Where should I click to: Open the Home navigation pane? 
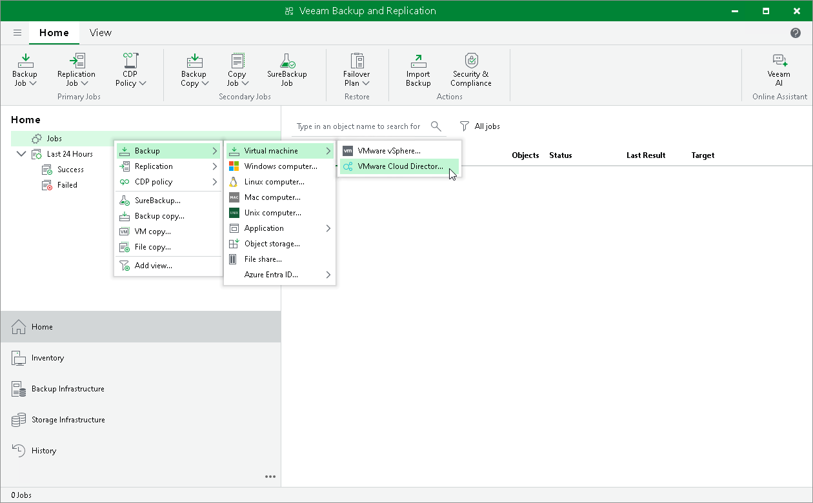(141, 327)
